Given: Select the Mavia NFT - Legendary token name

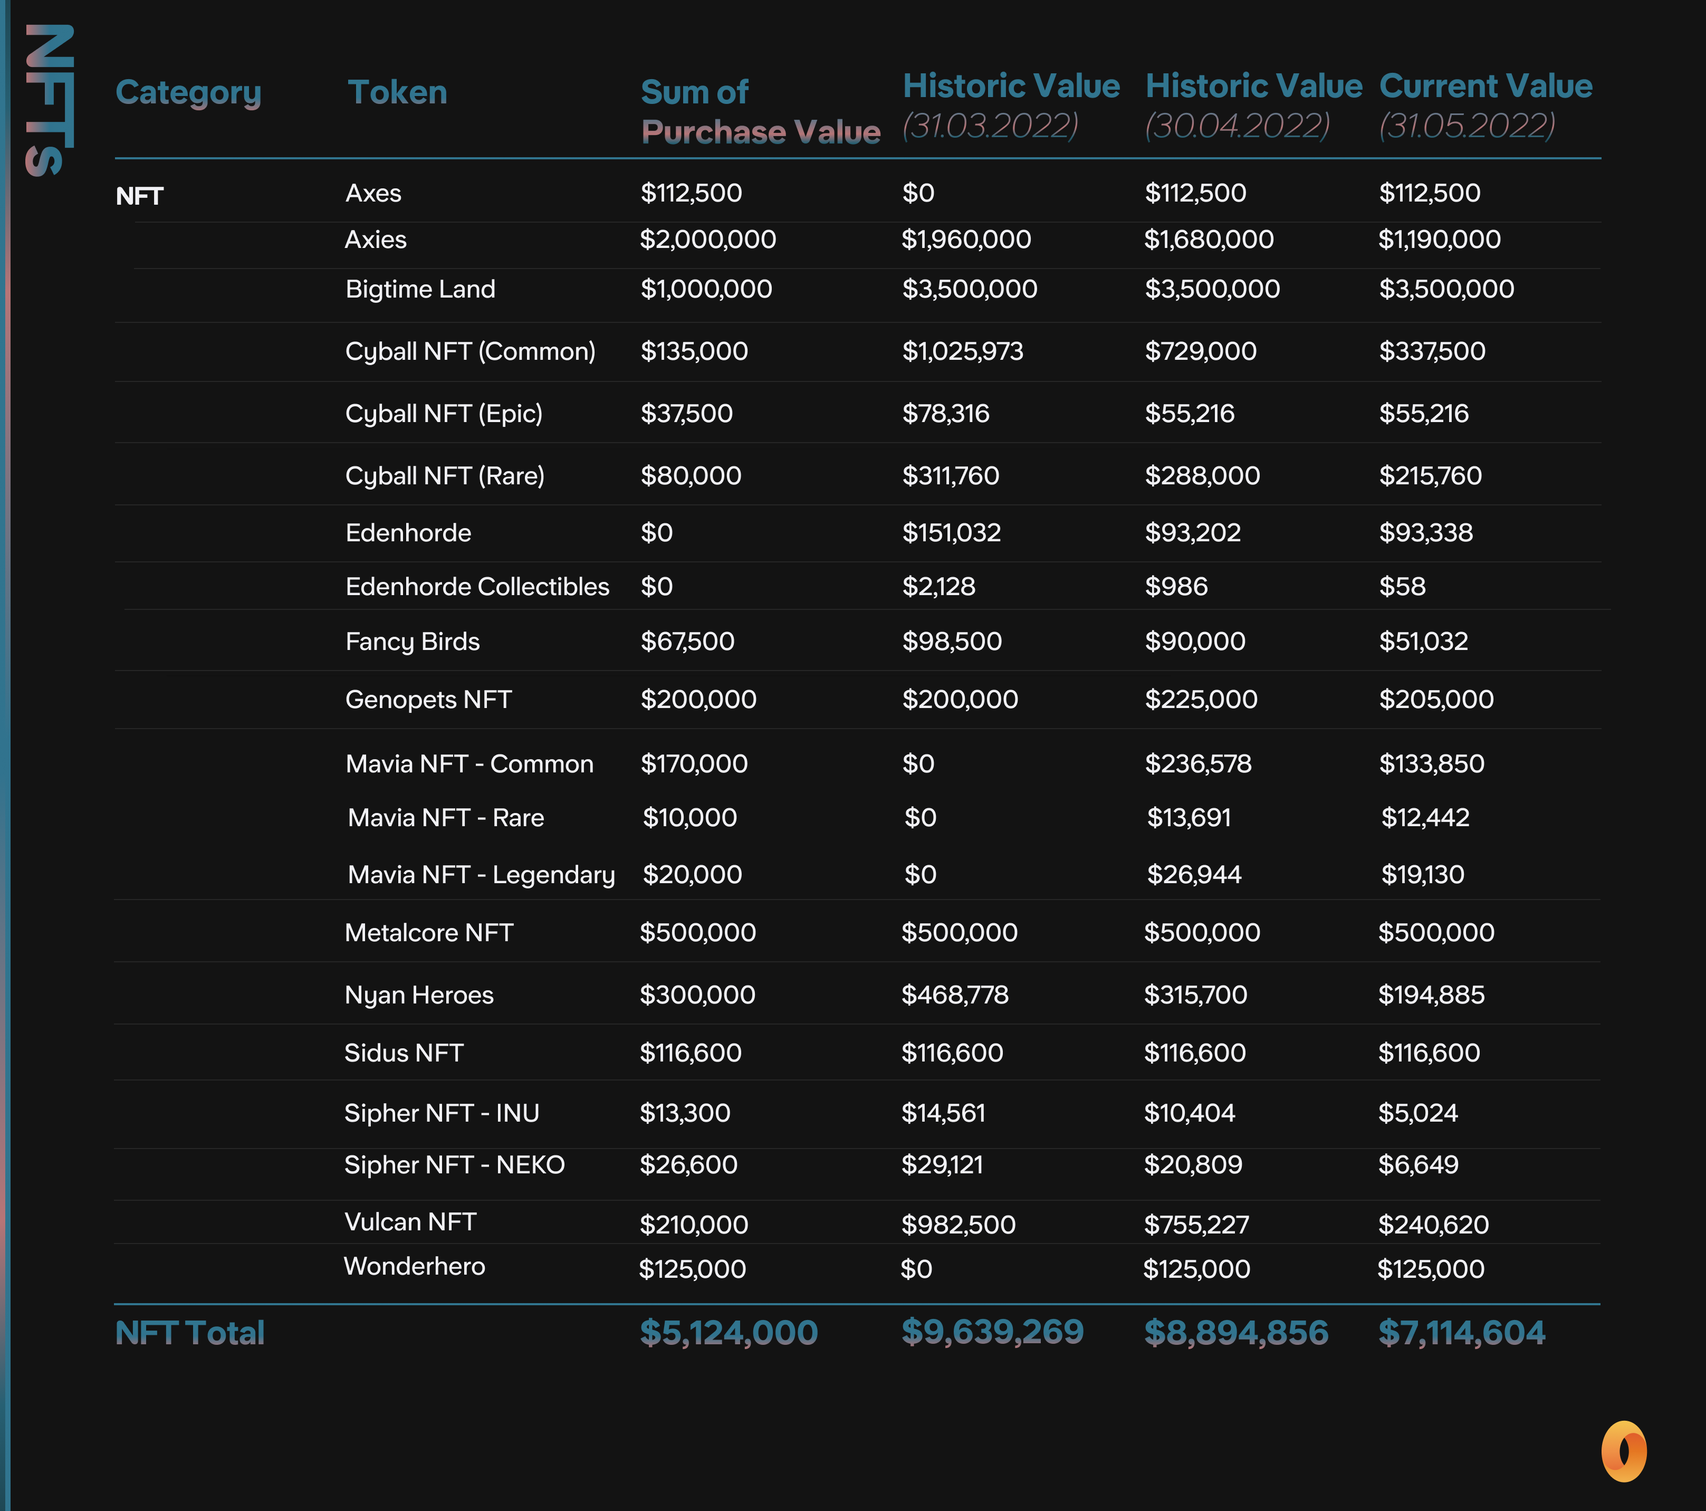Looking at the screenshot, I should [482, 875].
